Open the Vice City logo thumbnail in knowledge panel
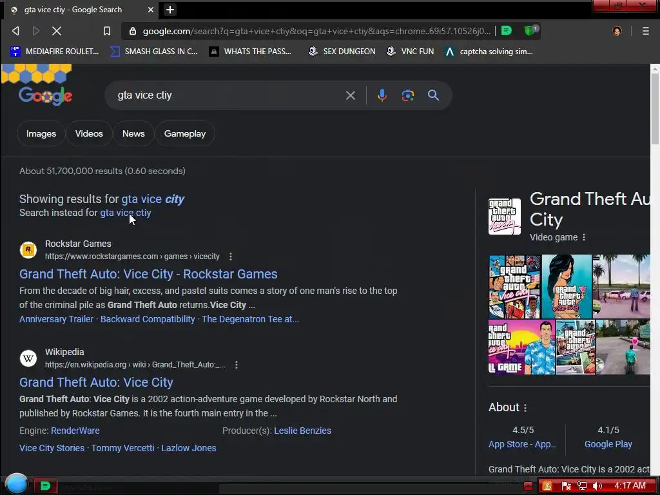Screen dimensions: 660x495 coord(504,217)
